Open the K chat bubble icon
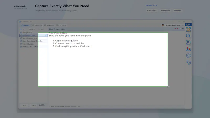210x118 pixels. click(x=188, y=42)
